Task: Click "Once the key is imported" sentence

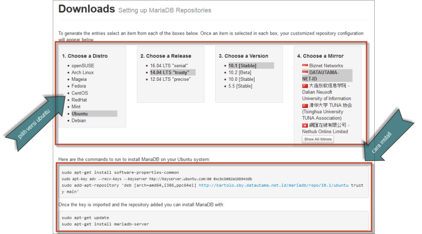Action: (x=141, y=205)
